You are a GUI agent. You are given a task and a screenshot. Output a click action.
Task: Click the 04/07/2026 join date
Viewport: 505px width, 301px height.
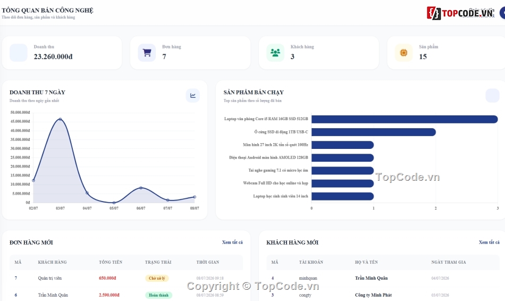click(440, 278)
